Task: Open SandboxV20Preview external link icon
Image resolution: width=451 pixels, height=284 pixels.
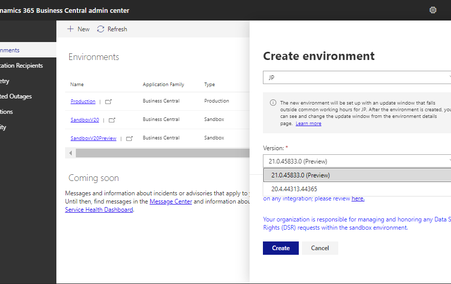Action: pos(130,138)
